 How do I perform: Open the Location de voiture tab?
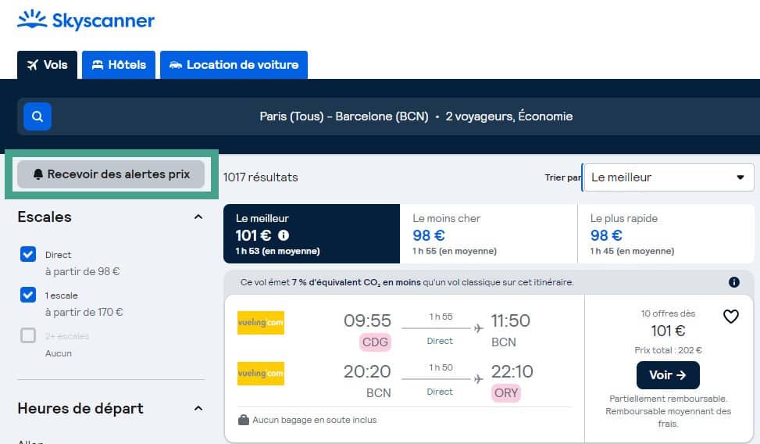coord(234,65)
